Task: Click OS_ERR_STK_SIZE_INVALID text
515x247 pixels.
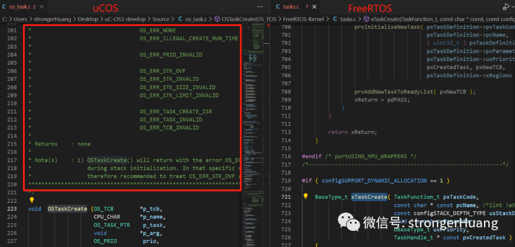Action: tap(177, 87)
